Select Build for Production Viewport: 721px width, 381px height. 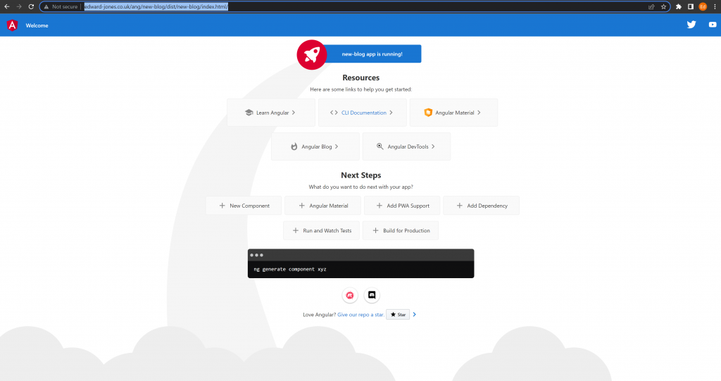pos(401,230)
